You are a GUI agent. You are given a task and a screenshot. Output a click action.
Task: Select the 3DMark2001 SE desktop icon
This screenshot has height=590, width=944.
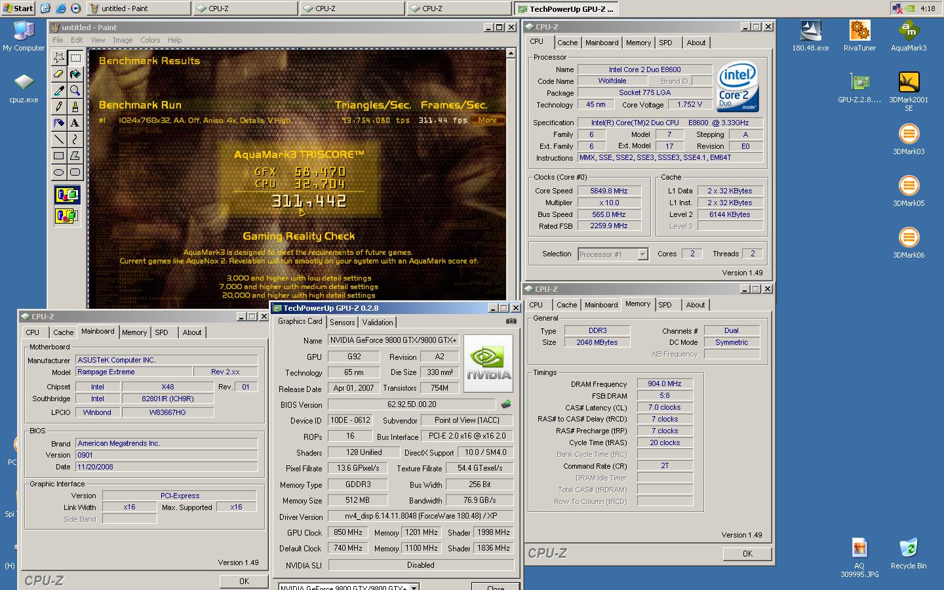pyautogui.click(x=909, y=90)
